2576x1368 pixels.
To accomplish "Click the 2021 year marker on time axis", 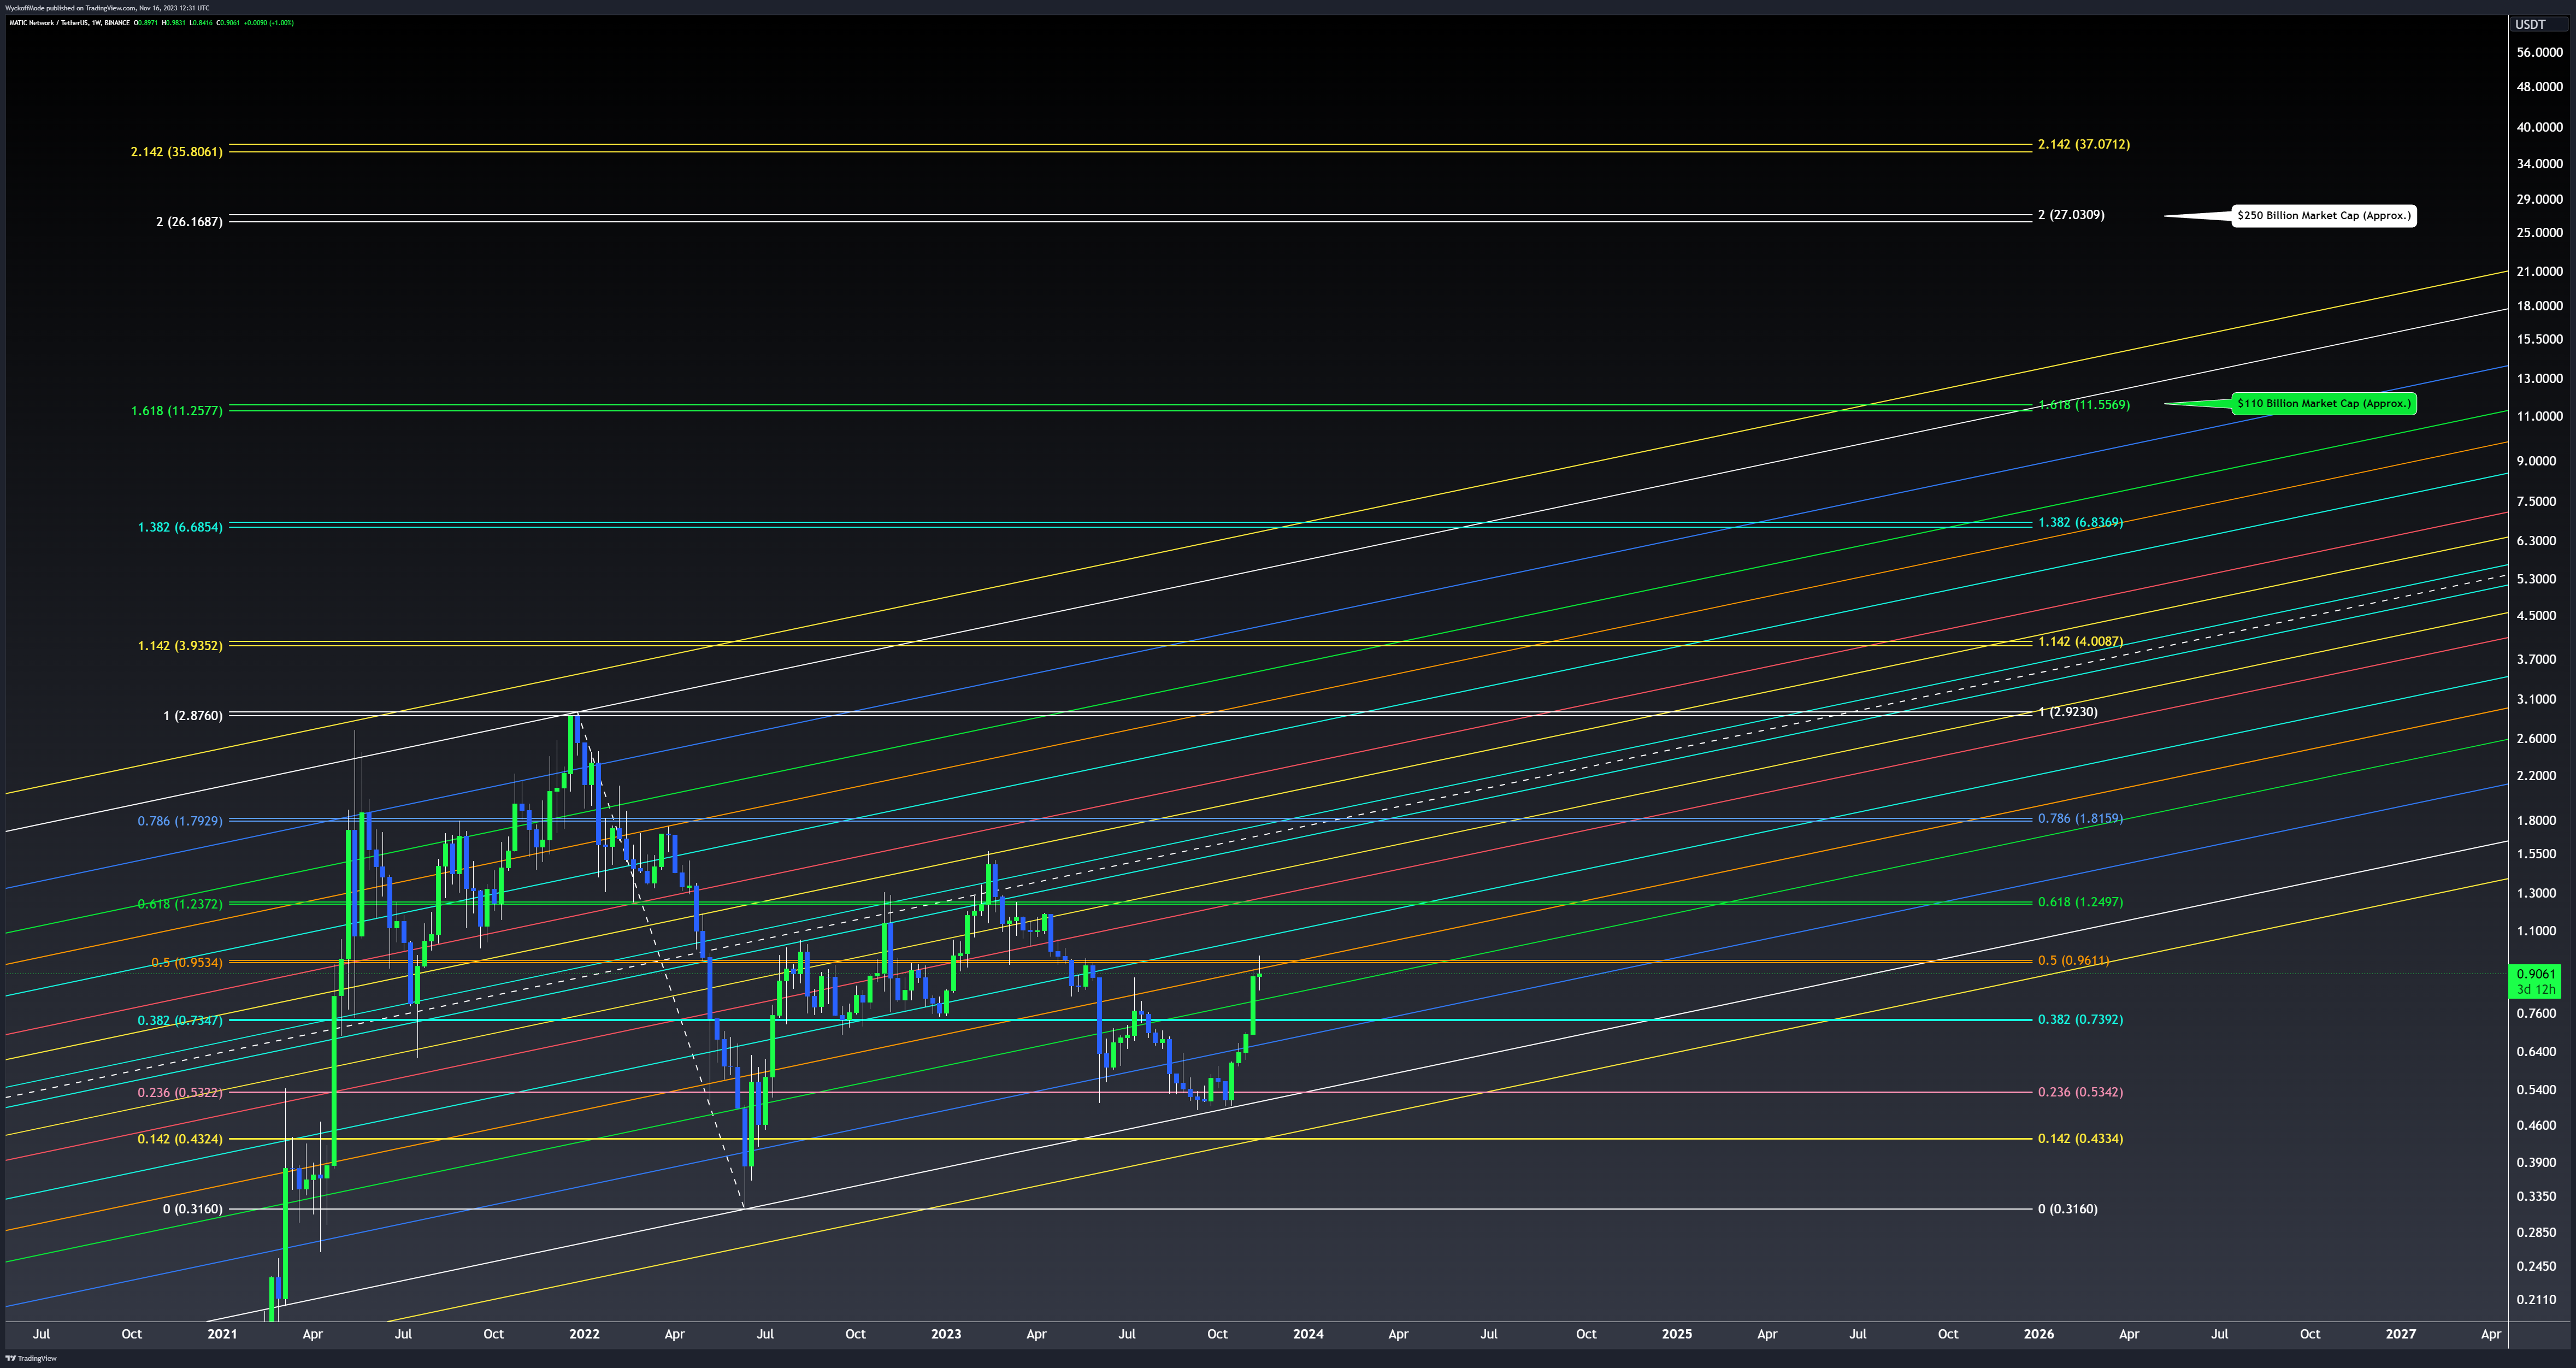I will click(x=222, y=1333).
